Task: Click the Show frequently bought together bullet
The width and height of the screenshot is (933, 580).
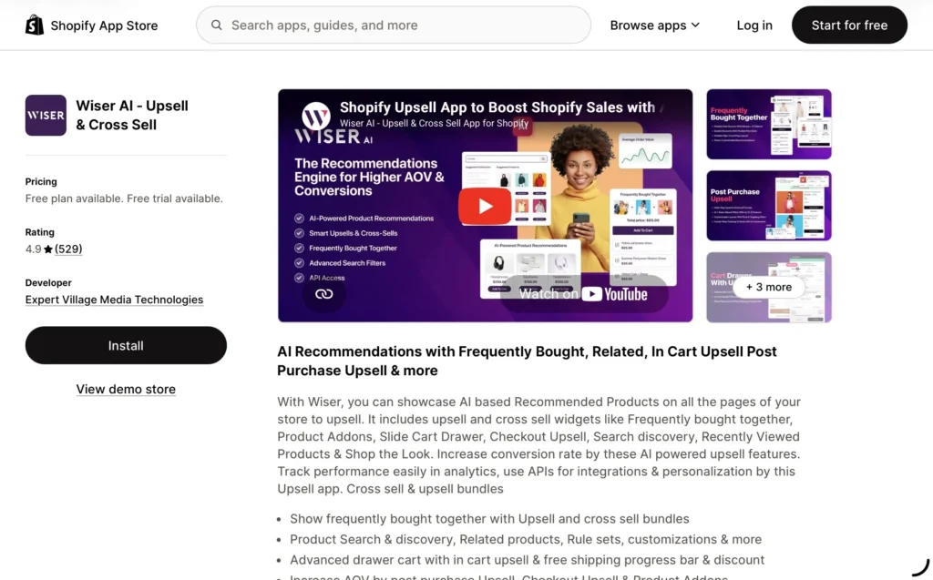Action: pyautogui.click(x=489, y=519)
